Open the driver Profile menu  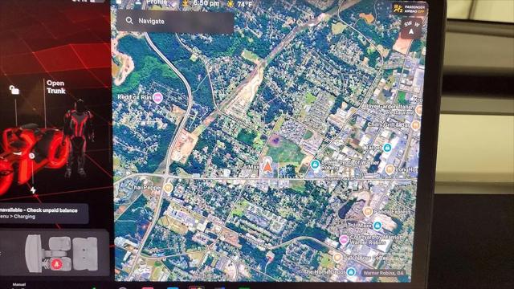(153, 3)
